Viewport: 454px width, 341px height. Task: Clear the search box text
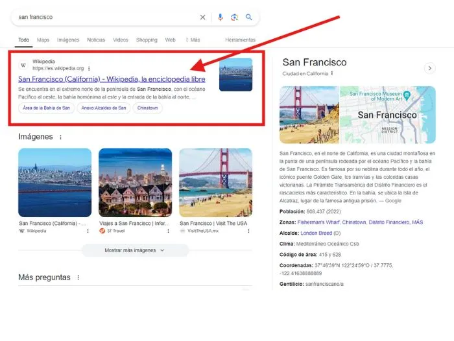click(x=202, y=18)
